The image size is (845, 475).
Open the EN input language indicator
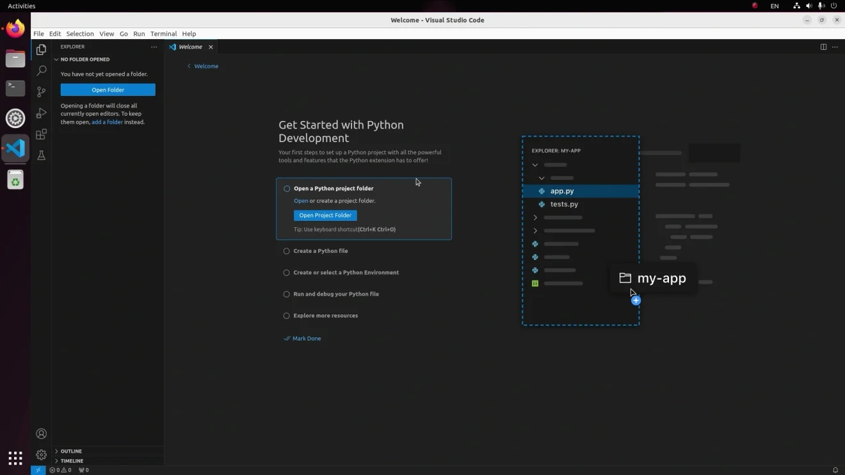[x=775, y=6]
